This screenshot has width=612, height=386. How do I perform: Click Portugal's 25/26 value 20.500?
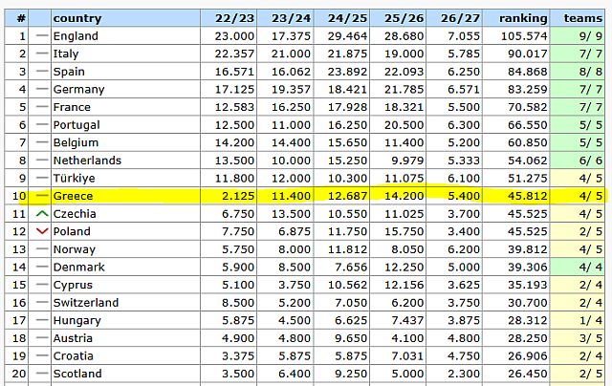(x=404, y=125)
